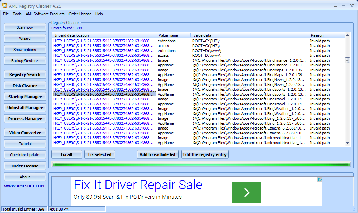Select the Microsoft.Bing_1.2.0.137 Image row
This screenshot has height=213, width=358.
pyautogui.click(x=198, y=118)
